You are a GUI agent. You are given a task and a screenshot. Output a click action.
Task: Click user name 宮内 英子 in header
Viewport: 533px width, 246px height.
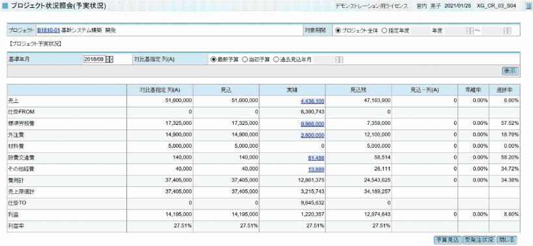429,6
